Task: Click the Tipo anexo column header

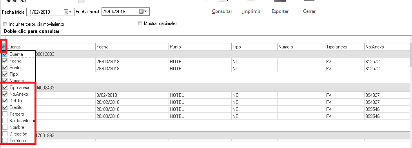Action: [345, 47]
